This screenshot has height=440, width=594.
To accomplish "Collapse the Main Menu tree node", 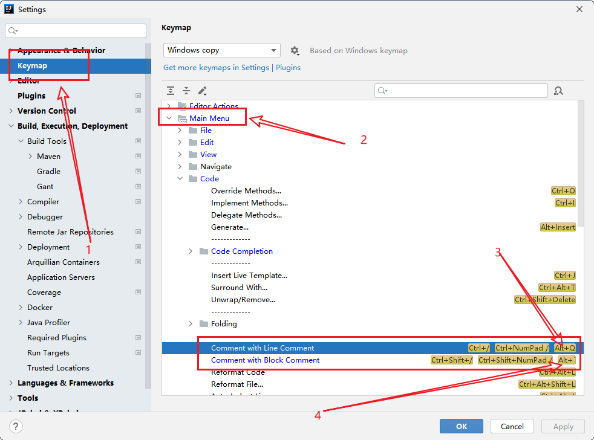I will click(x=169, y=118).
